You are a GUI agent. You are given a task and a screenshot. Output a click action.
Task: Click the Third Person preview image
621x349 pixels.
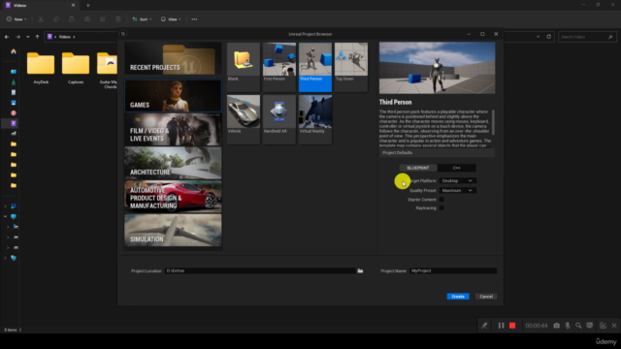click(x=437, y=68)
